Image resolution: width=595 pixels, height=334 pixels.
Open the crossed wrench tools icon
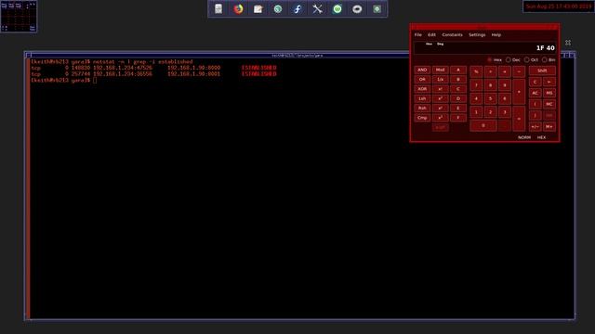pos(318,9)
